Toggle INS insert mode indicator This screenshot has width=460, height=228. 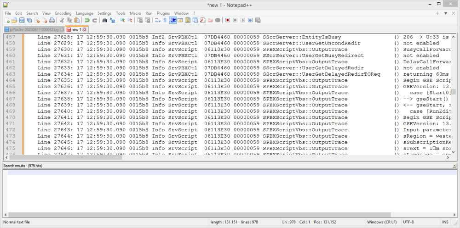(445, 222)
